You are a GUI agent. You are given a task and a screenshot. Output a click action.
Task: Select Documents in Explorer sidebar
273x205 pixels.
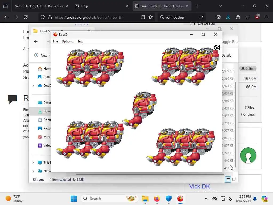click(x=45, y=120)
